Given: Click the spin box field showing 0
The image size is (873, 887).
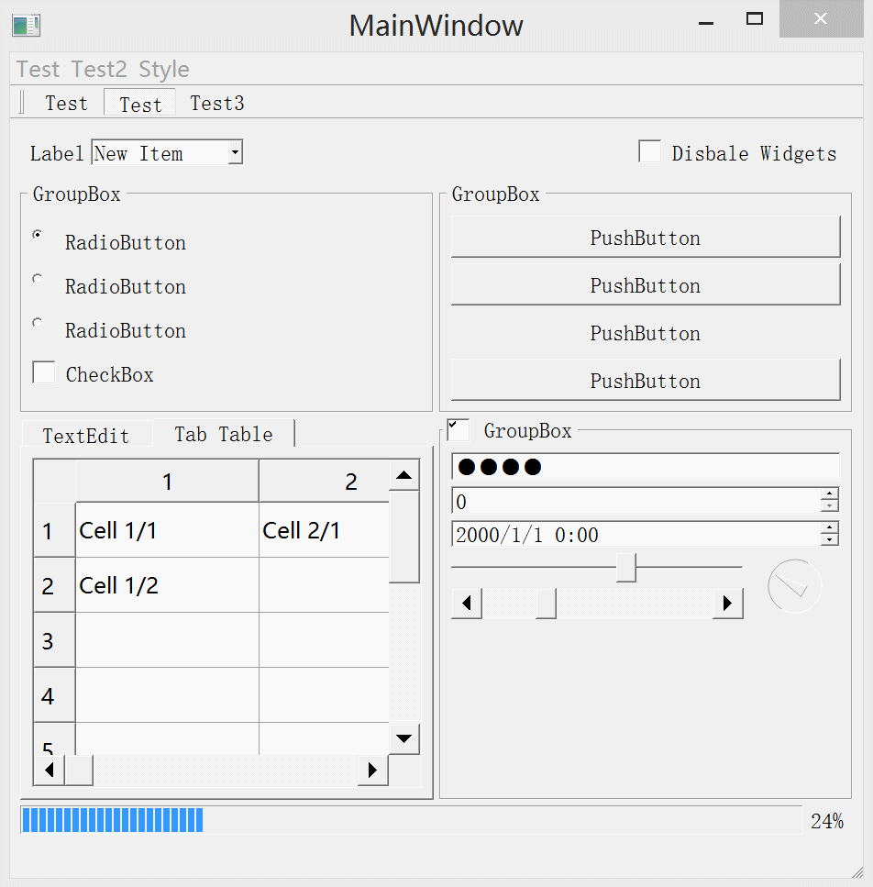Looking at the screenshot, I should click(x=635, y=501).
